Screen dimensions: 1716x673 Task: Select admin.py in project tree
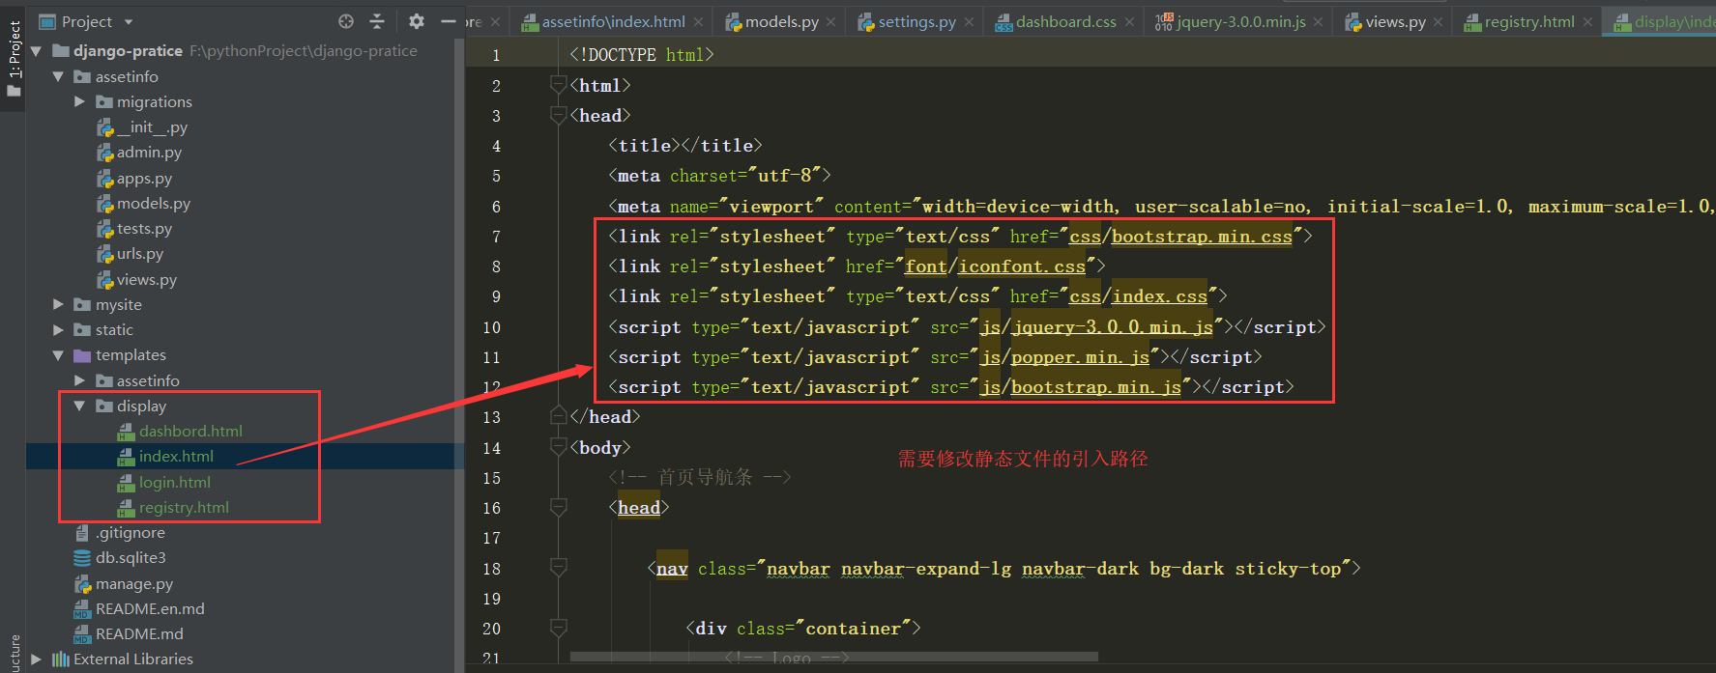tap(149, 153)
